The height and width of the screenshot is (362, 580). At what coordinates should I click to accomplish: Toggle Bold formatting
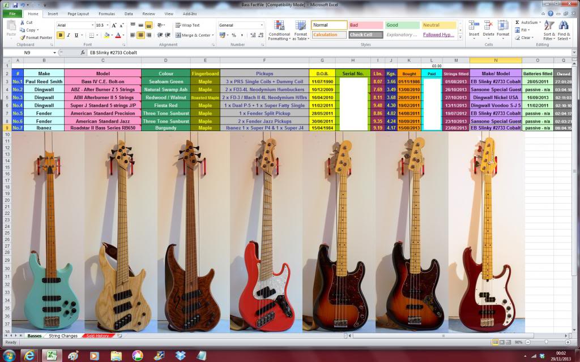pyautogui.click(x=60, y=35)
